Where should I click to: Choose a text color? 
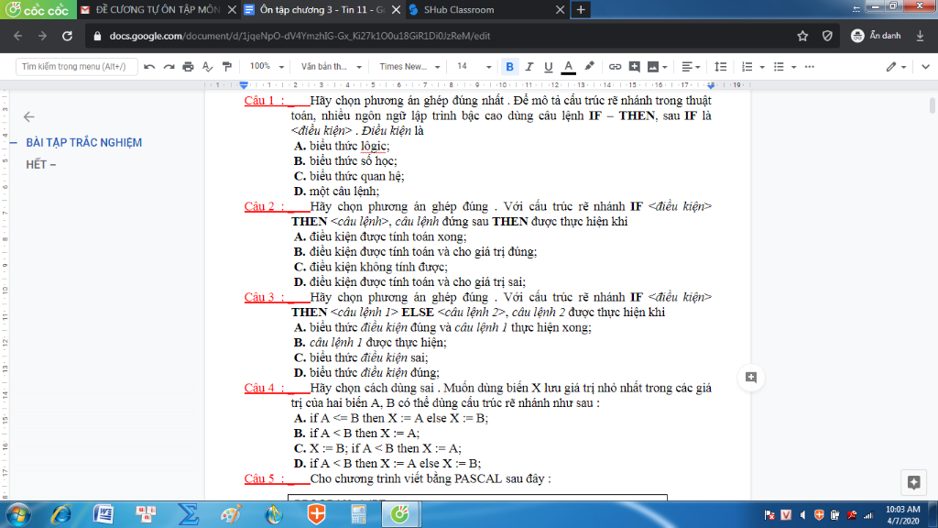568,66
